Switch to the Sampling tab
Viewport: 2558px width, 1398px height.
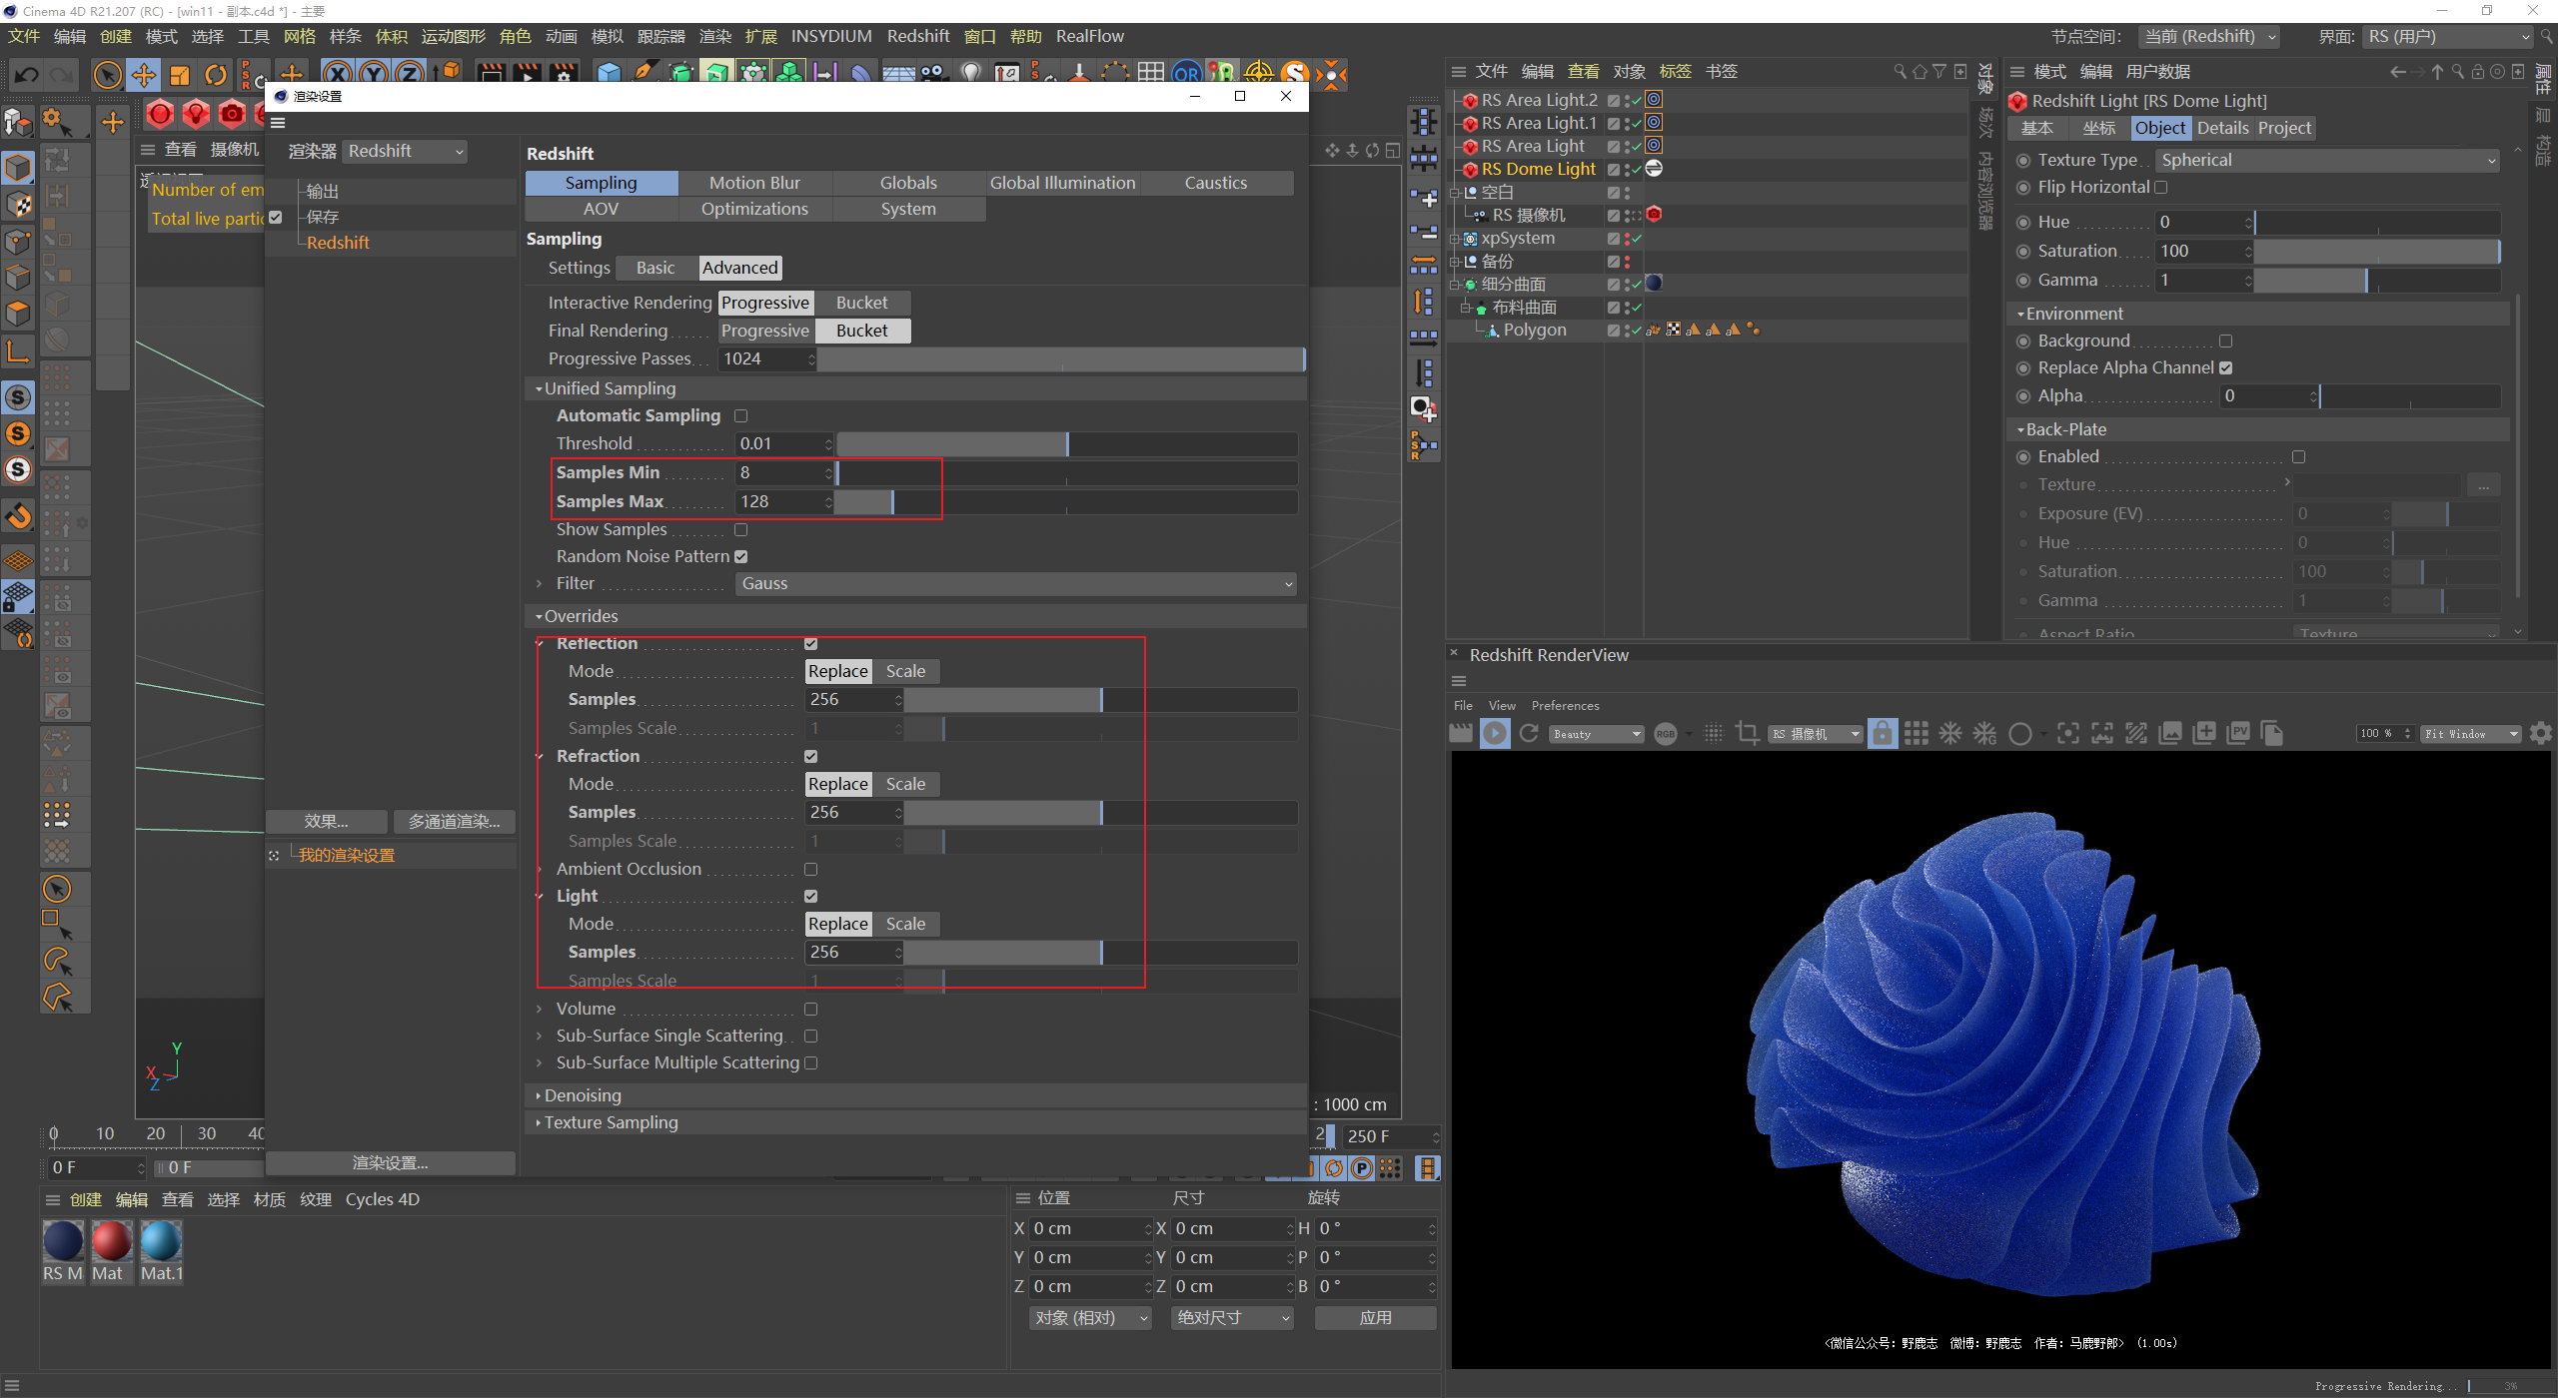[602, 183]
